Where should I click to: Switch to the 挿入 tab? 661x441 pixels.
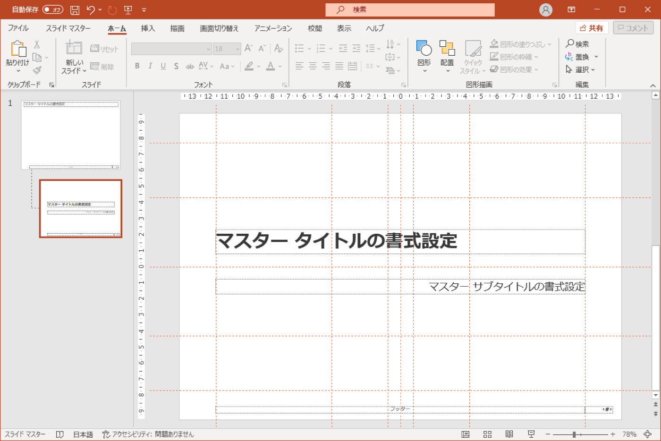click(148, 28)
